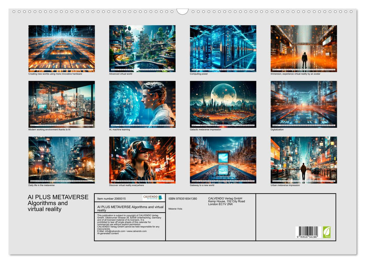Open the 'Digitalization' calendar page image
Image resolution: width=365 pixels, height=263 pixels.
[303, 104]
